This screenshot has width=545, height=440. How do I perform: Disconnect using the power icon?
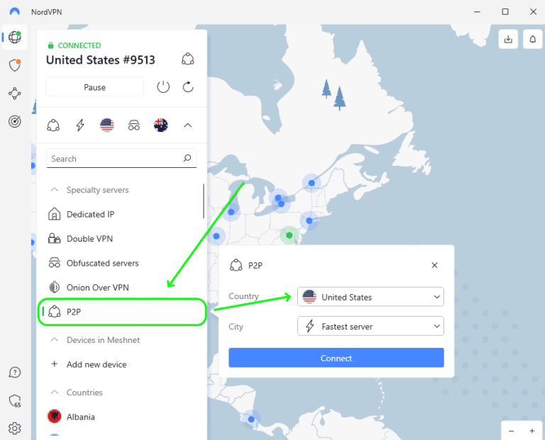[x=163, y=86]
